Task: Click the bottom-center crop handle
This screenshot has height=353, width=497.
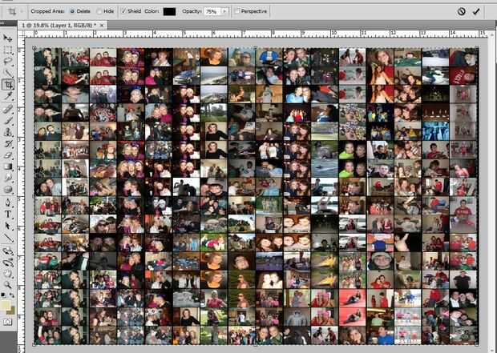Action: [x=256, y=345]
